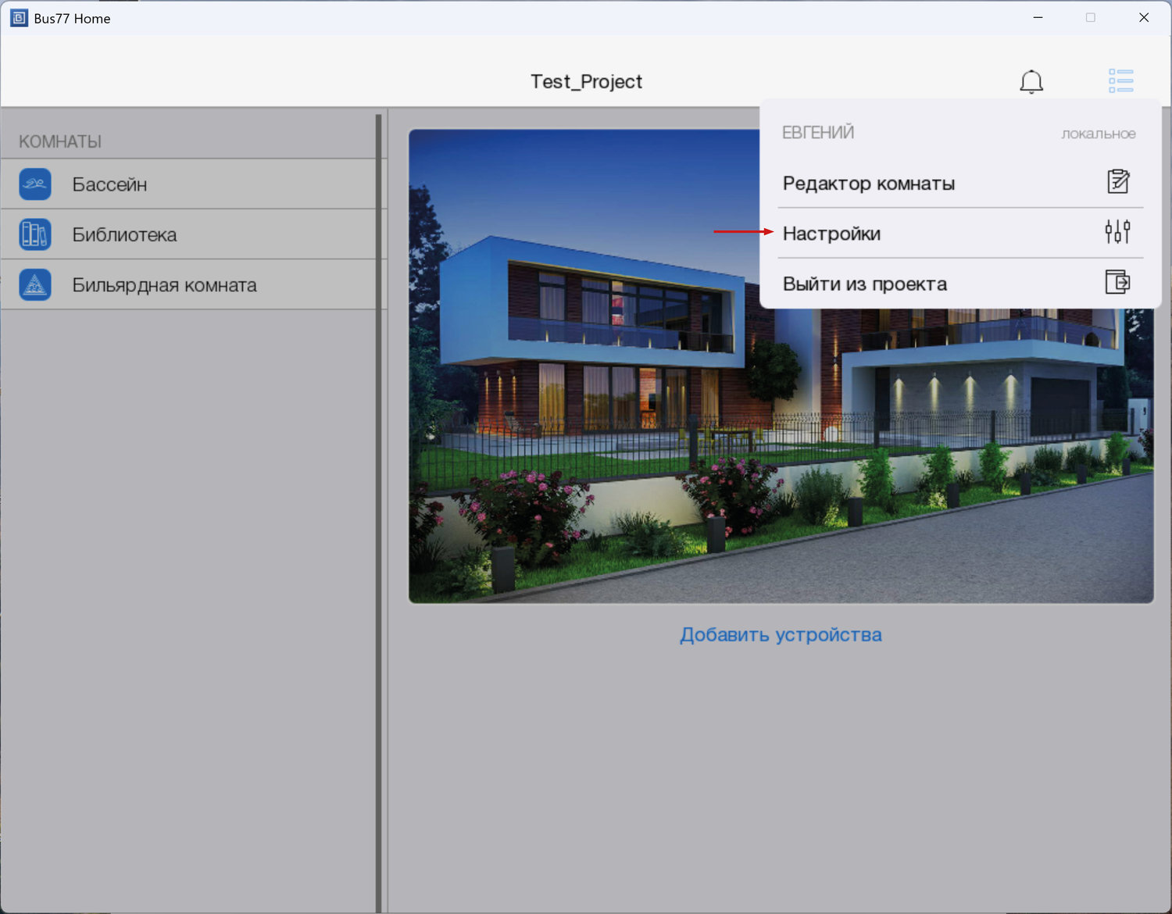Click the Bus77 Home title bar icon

click(x=19, y=18)
